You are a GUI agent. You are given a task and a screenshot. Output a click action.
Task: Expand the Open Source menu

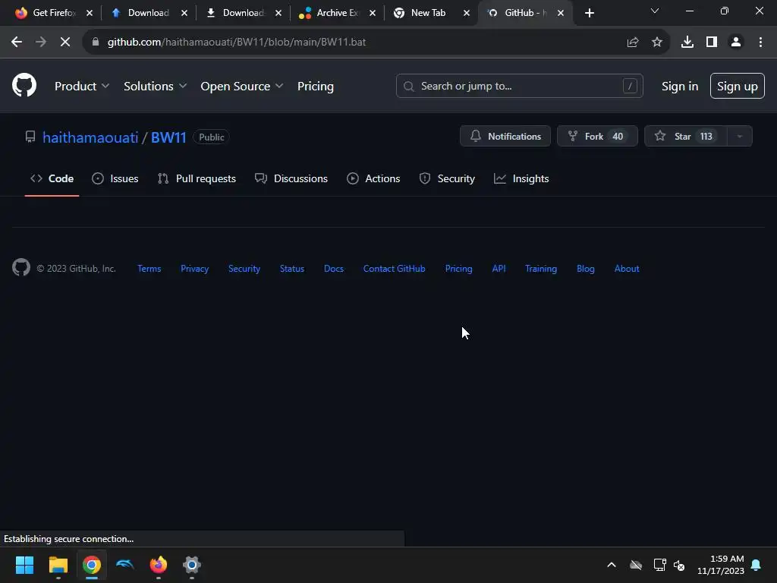coord(242,87)
